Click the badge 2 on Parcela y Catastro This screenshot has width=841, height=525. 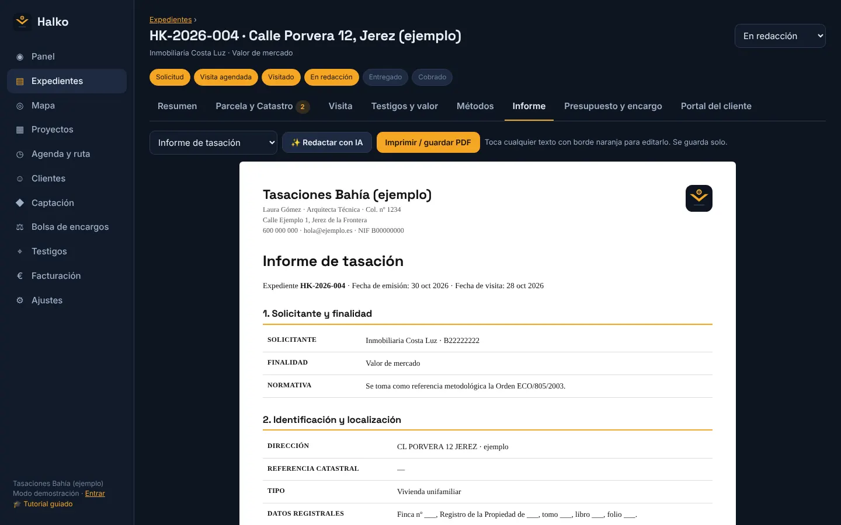(303, 107)
